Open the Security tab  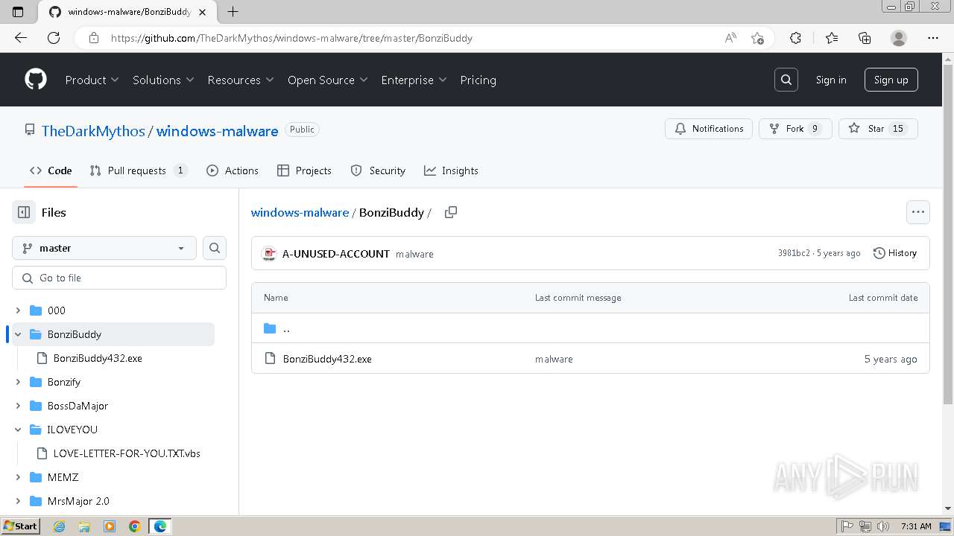click(378, 170)
